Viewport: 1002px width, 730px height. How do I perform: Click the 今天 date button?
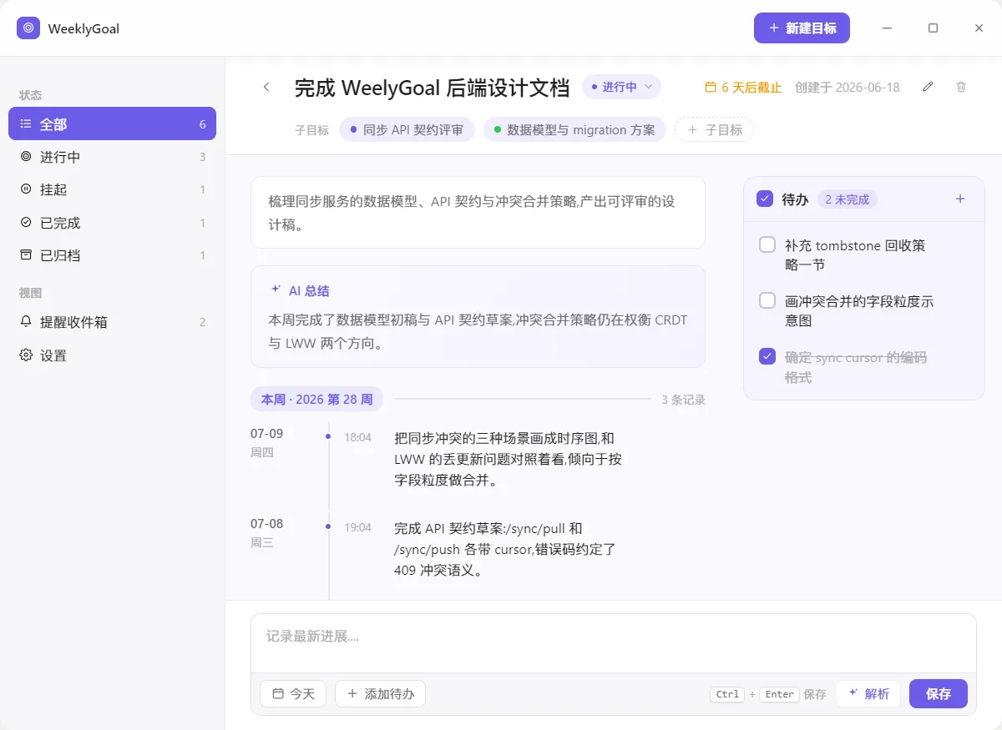pos(293,693)
